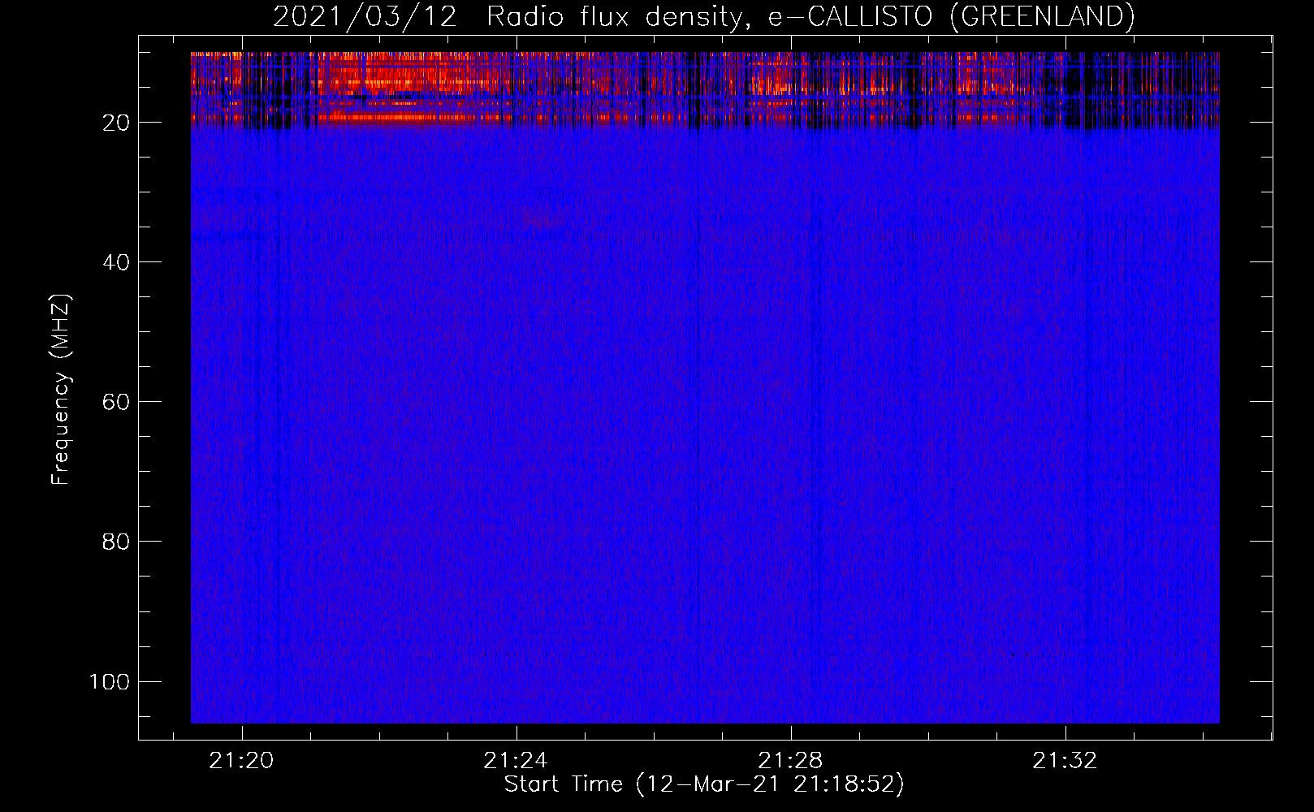Click the 100 frequency tick label
1314x812 pixels.
(110, 681)
